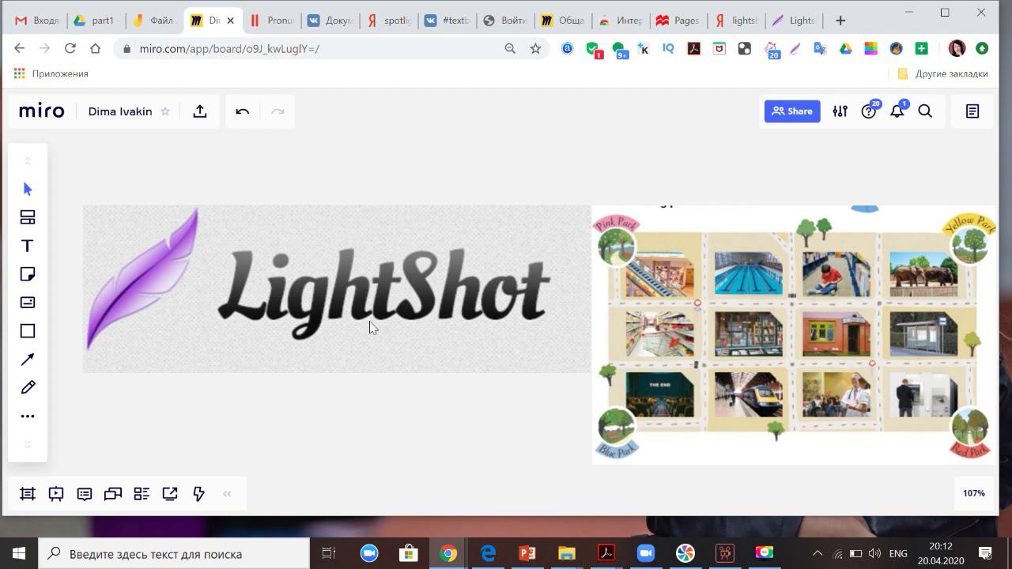Viewport: 1012px width, 569px height.
Task: Switch to the Pages browser tab
Action: tap(679, 21)
